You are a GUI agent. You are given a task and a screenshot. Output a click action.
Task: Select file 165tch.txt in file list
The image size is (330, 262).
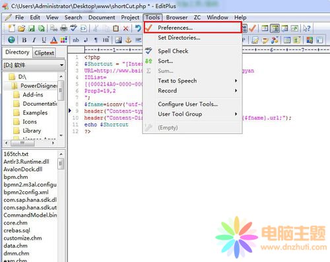(16, 154)
